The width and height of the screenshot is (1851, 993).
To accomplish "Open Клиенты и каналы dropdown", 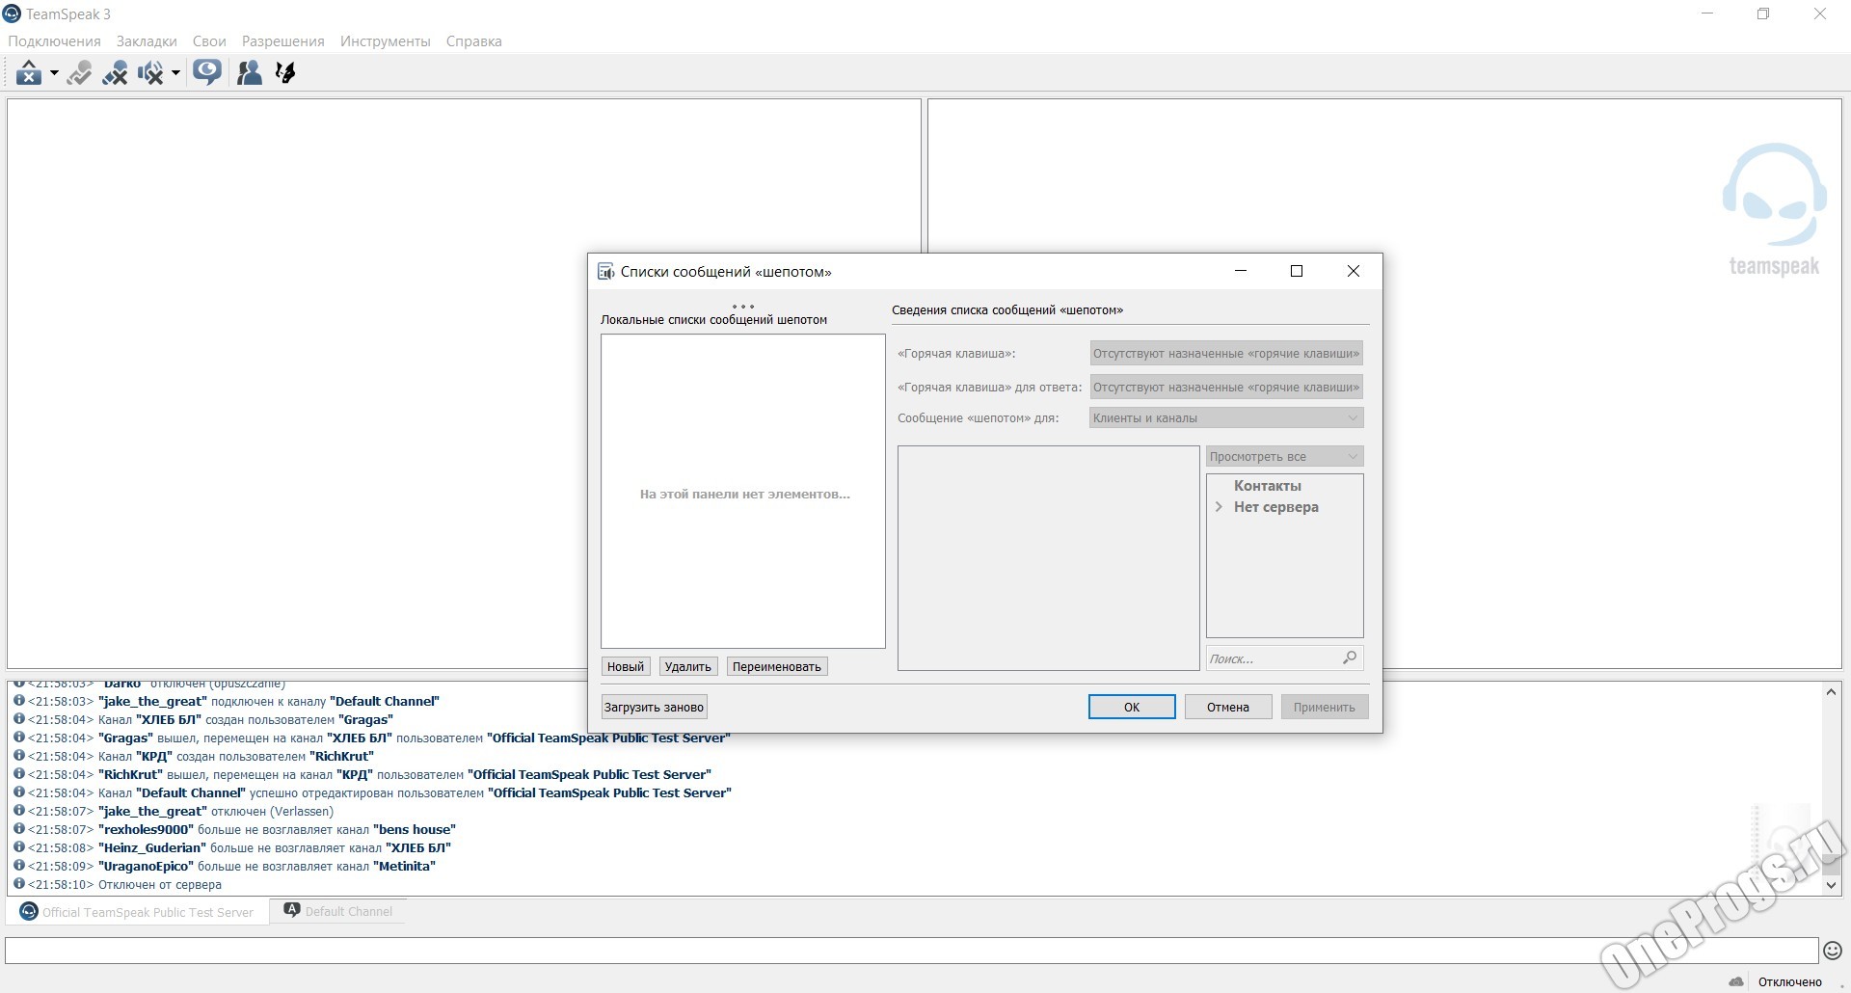I will (1226, 417).
